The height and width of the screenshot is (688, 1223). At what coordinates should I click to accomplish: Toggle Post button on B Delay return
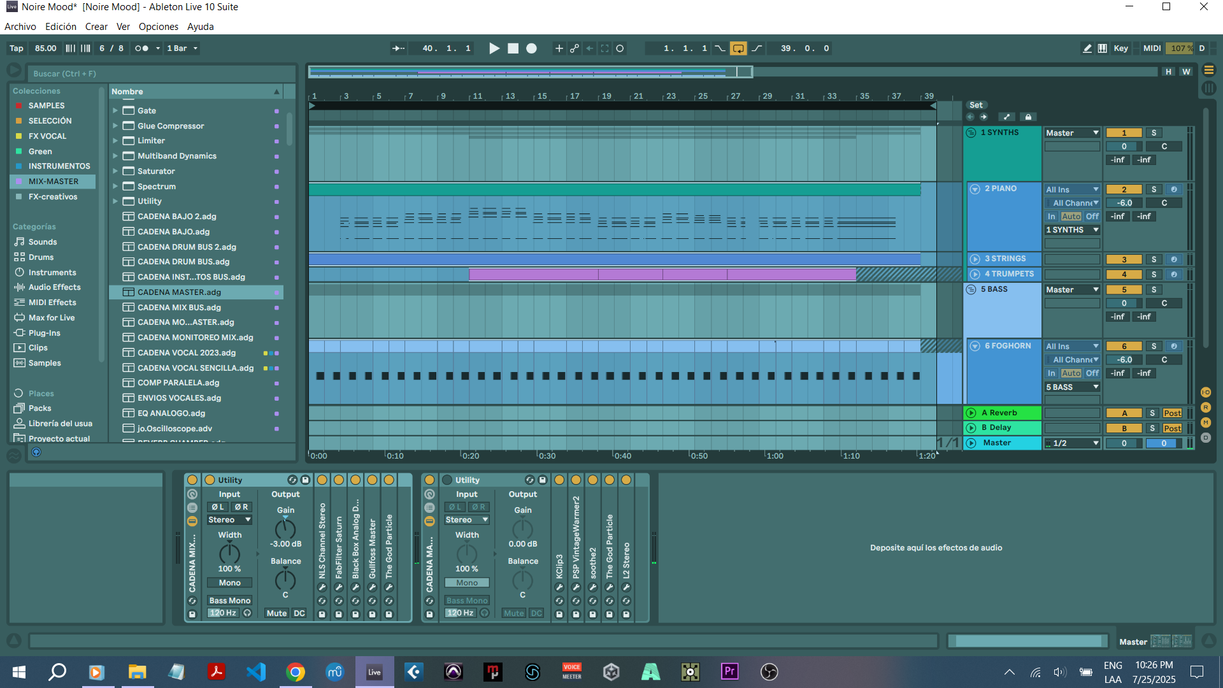[x=1172, y=429]
